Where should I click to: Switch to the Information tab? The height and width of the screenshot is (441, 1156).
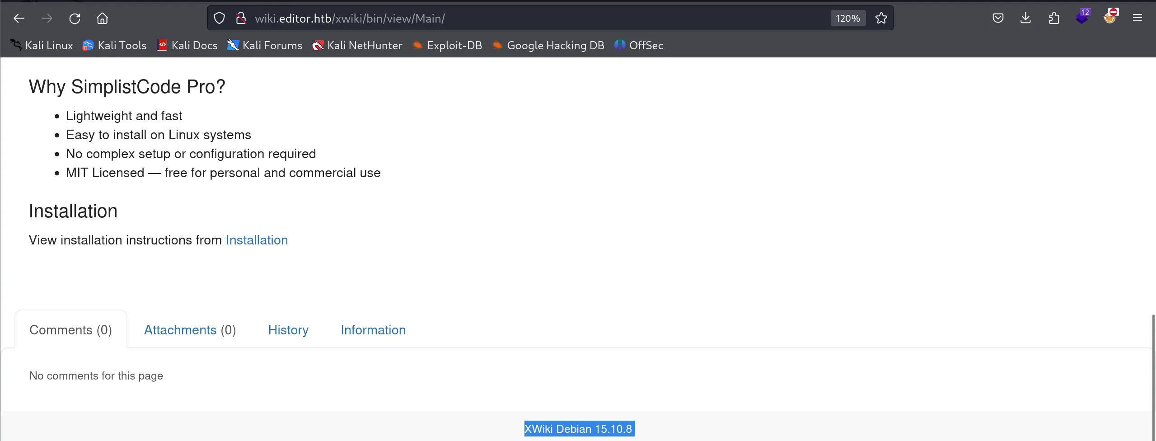(x=373, y=330)
